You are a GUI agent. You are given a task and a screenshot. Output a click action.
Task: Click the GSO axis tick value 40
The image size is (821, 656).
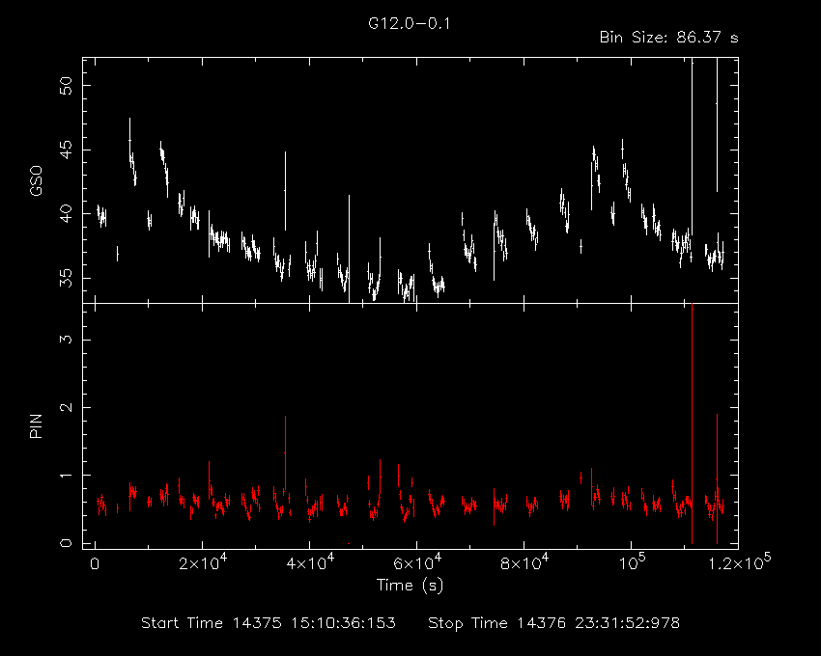66,214
